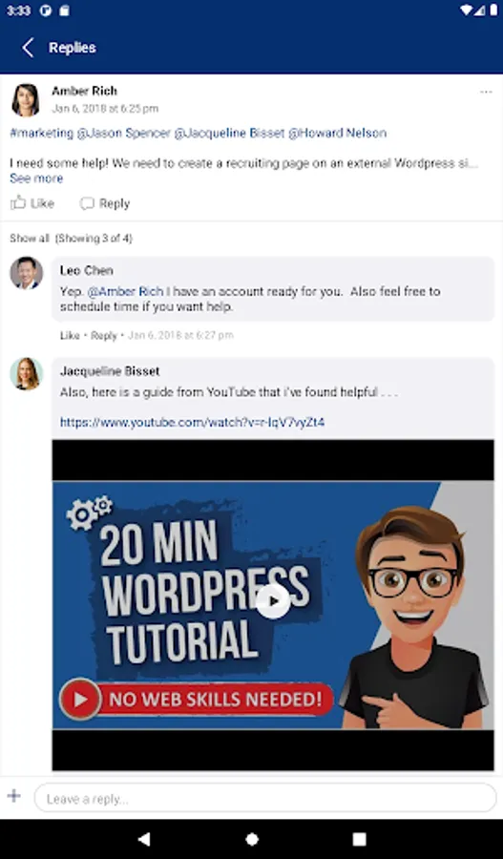
Task: Expand post text with See more
Action: [36, 178]
